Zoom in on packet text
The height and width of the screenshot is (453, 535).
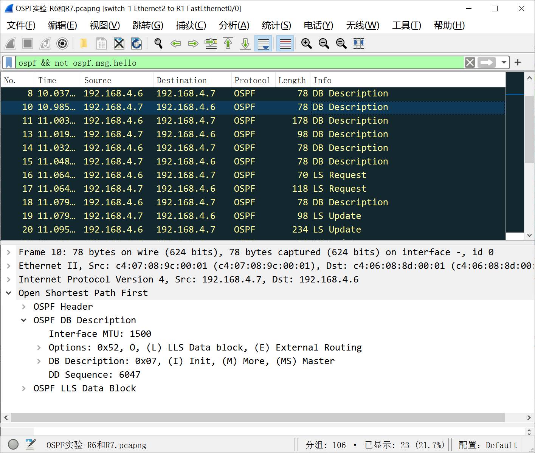point(306,43)
